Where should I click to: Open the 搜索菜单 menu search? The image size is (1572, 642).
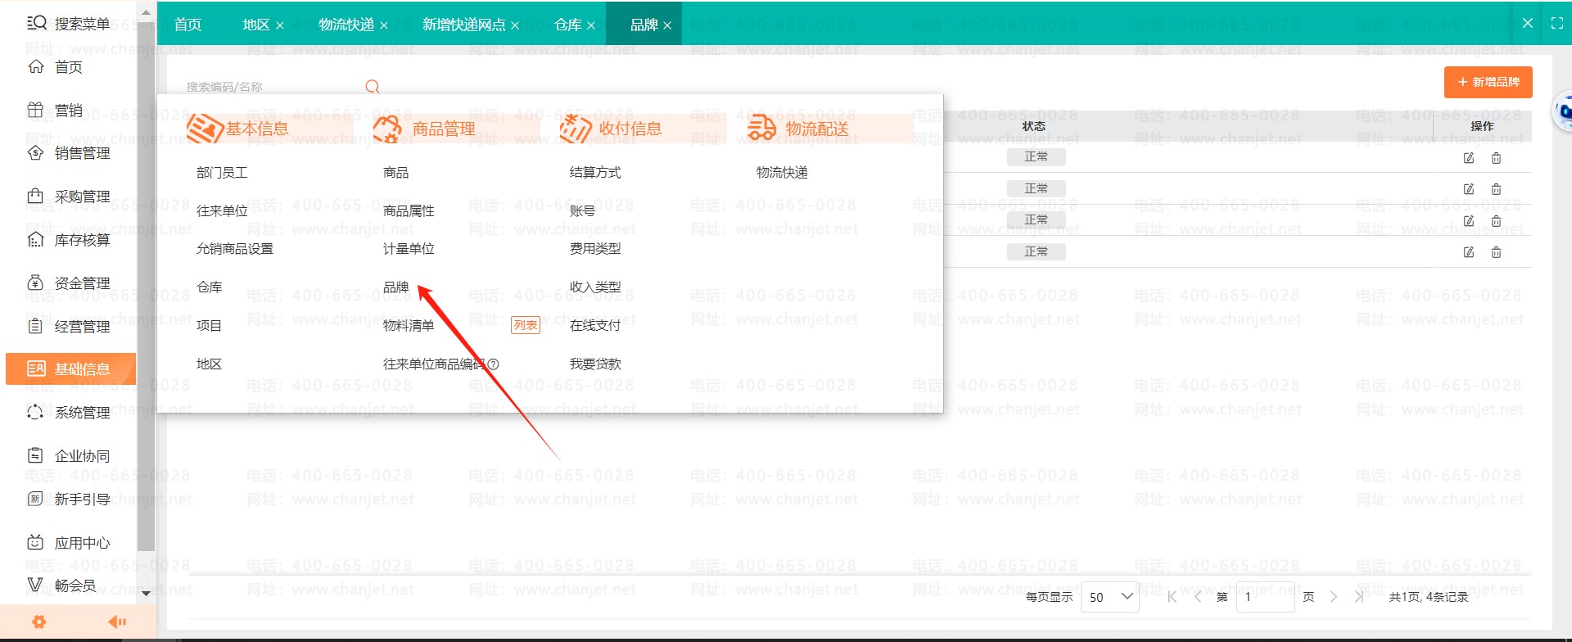(69, 24)
